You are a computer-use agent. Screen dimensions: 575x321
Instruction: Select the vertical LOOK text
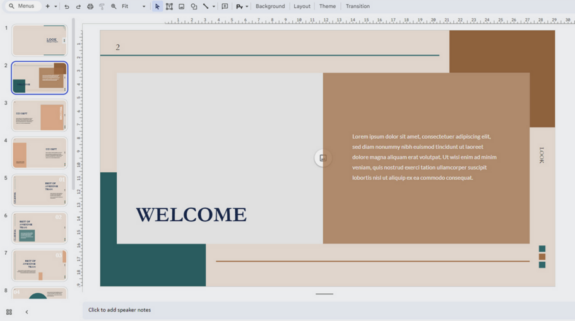pyautogui.click(x=542, y=155)
